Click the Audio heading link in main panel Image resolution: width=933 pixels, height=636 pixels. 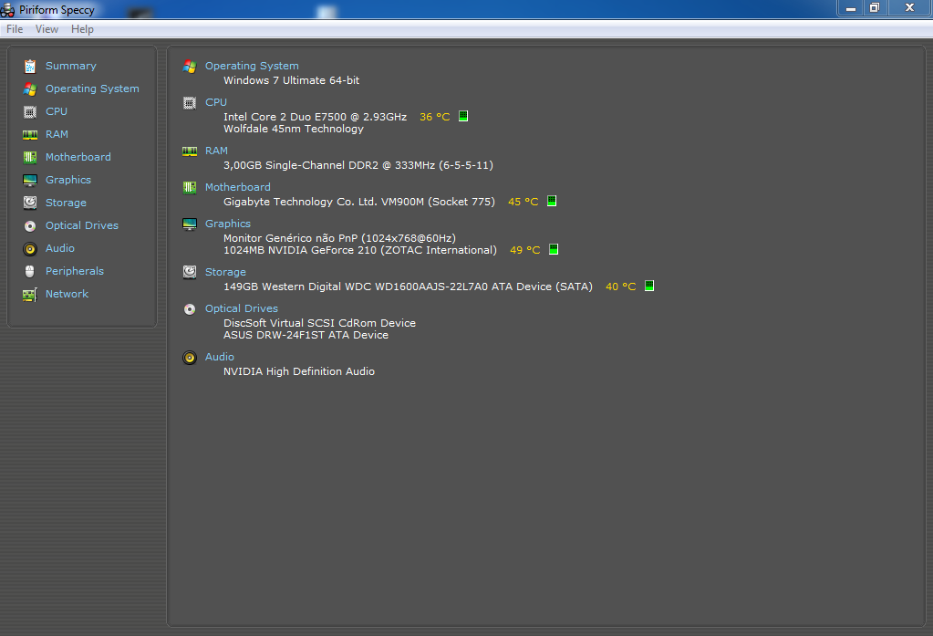pyautogui.click(x=220, y=358)
